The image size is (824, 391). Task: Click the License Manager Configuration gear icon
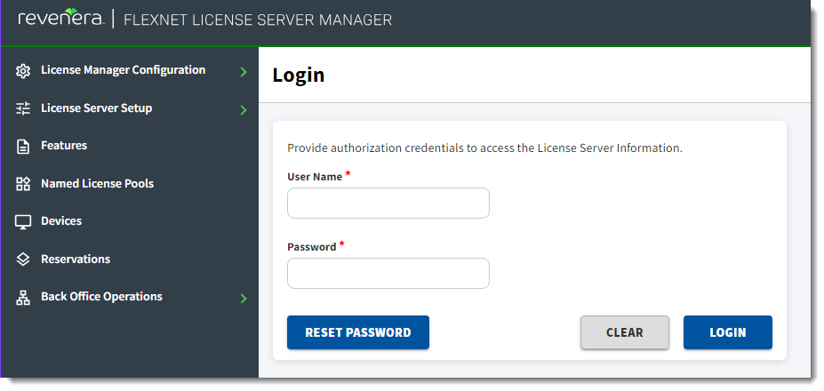click(x=24, y=71)
